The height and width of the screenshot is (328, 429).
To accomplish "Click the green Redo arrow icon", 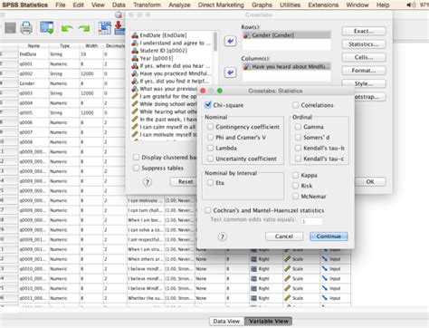I will (x=84, y=28).
